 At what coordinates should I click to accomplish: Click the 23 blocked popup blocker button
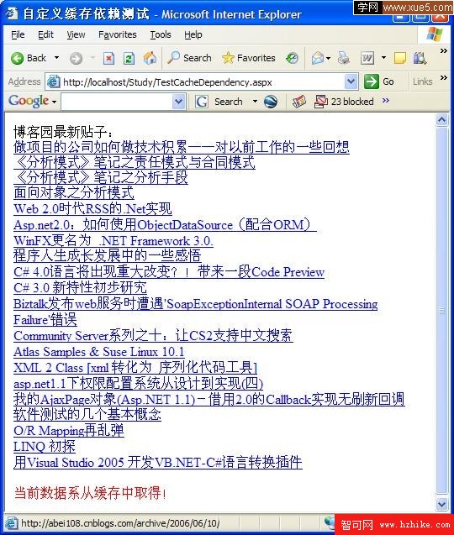(344, 102)
